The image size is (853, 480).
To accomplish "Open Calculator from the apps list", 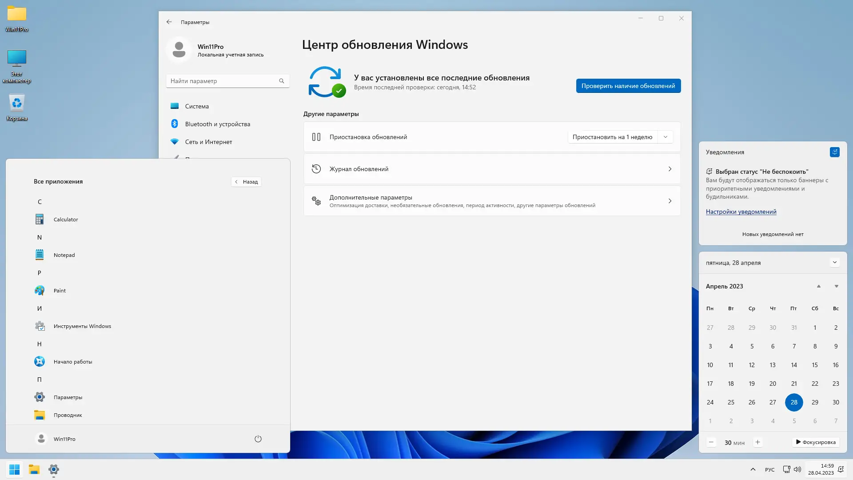I will coord(65,220).
